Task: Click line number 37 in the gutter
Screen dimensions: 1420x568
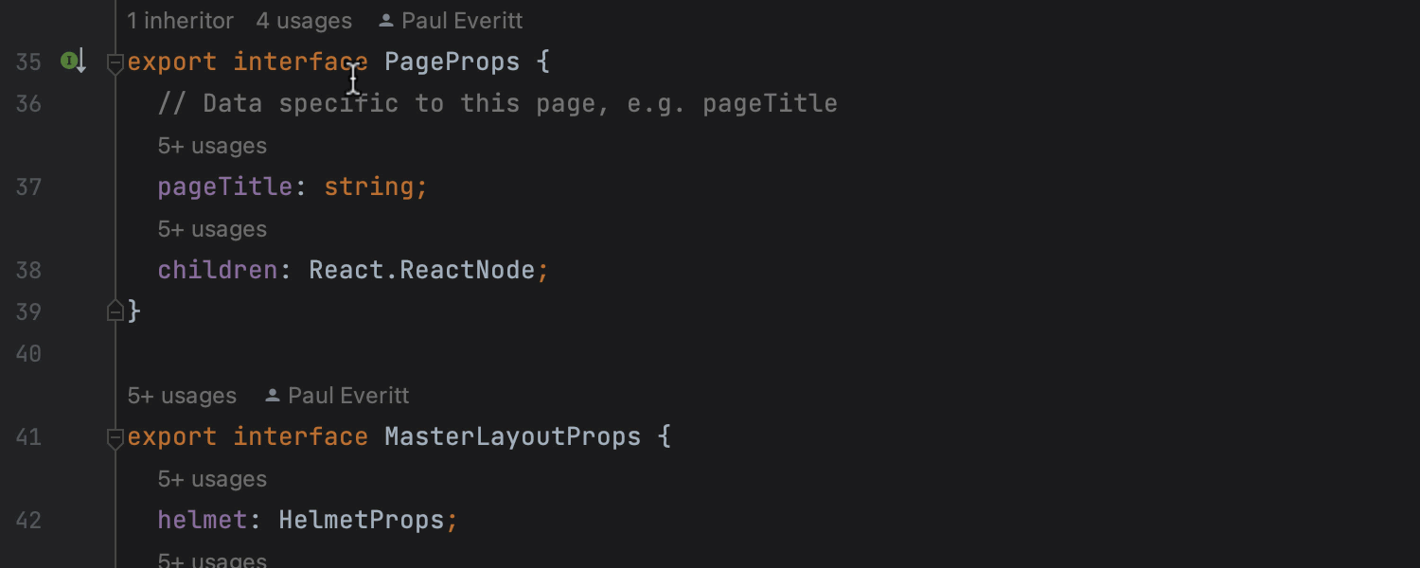Action: pyautogui.click(x=28, y=186)
